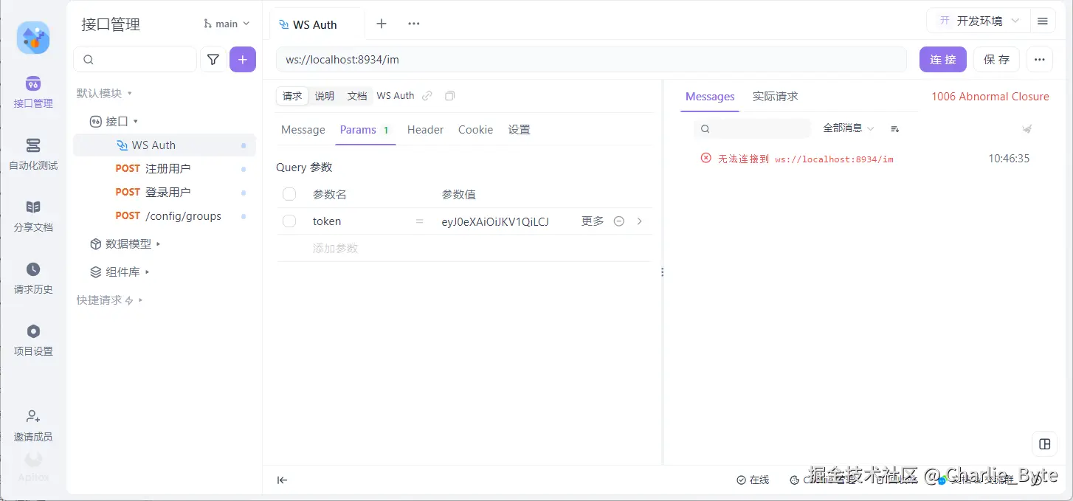The image size is (1073, 501).
Task: Open more options beside 保存 button
Action: (x=1039, y=60)
